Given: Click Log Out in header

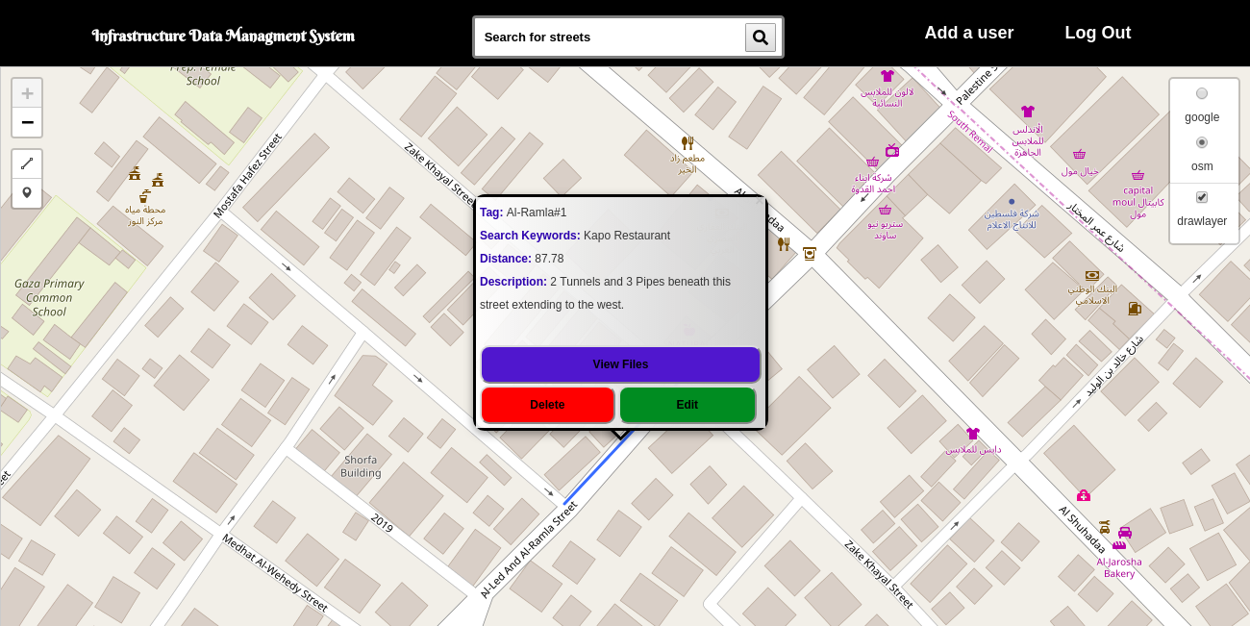Looking at the screenshot, I should coord(1097,33).
